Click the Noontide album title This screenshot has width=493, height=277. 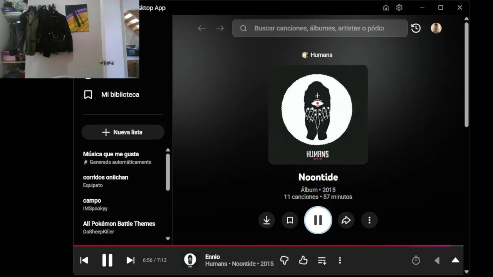tap(318, 177)
